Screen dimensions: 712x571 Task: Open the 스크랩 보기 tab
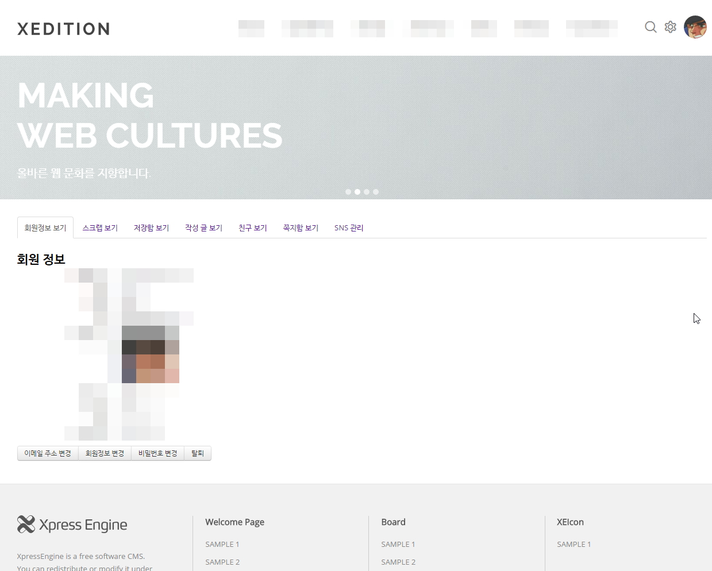tap(100, 228)
